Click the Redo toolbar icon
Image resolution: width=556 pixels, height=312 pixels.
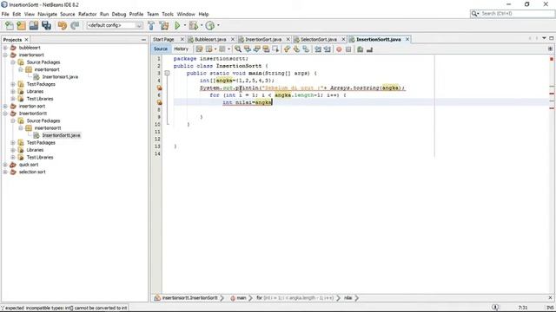(75, 25)
